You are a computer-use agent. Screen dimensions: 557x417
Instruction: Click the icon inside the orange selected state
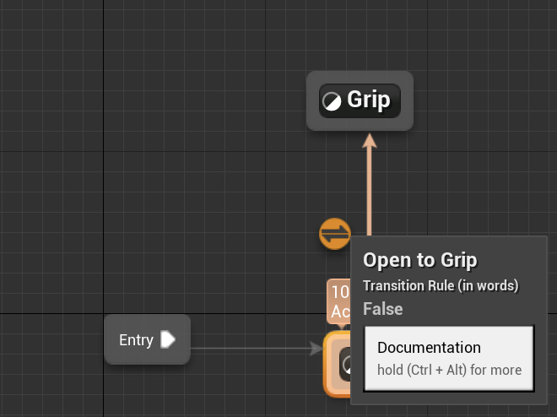coord(345,365)
